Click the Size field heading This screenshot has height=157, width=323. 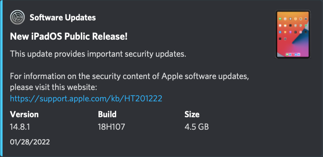click(x=192, y=114)
